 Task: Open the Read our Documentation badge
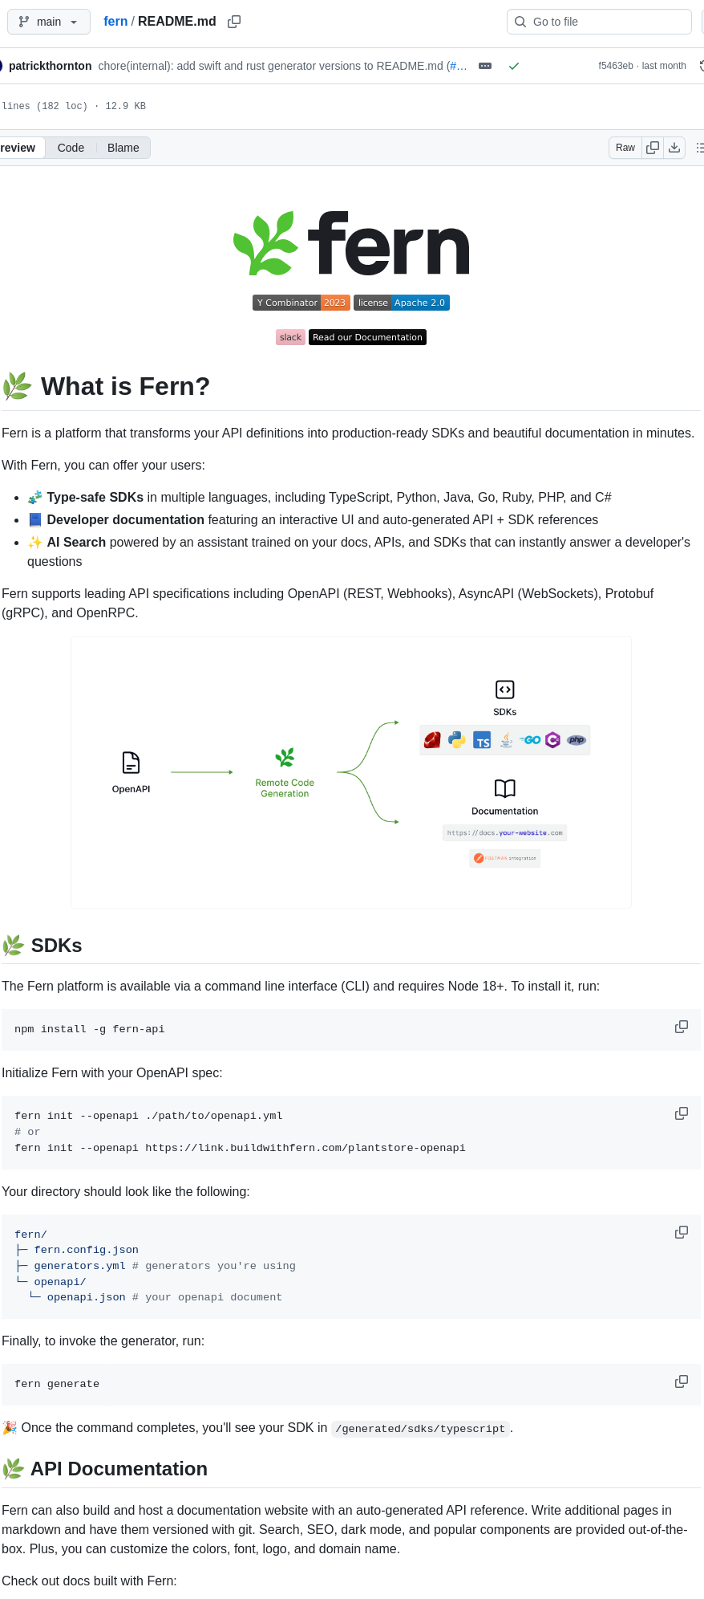367,337
